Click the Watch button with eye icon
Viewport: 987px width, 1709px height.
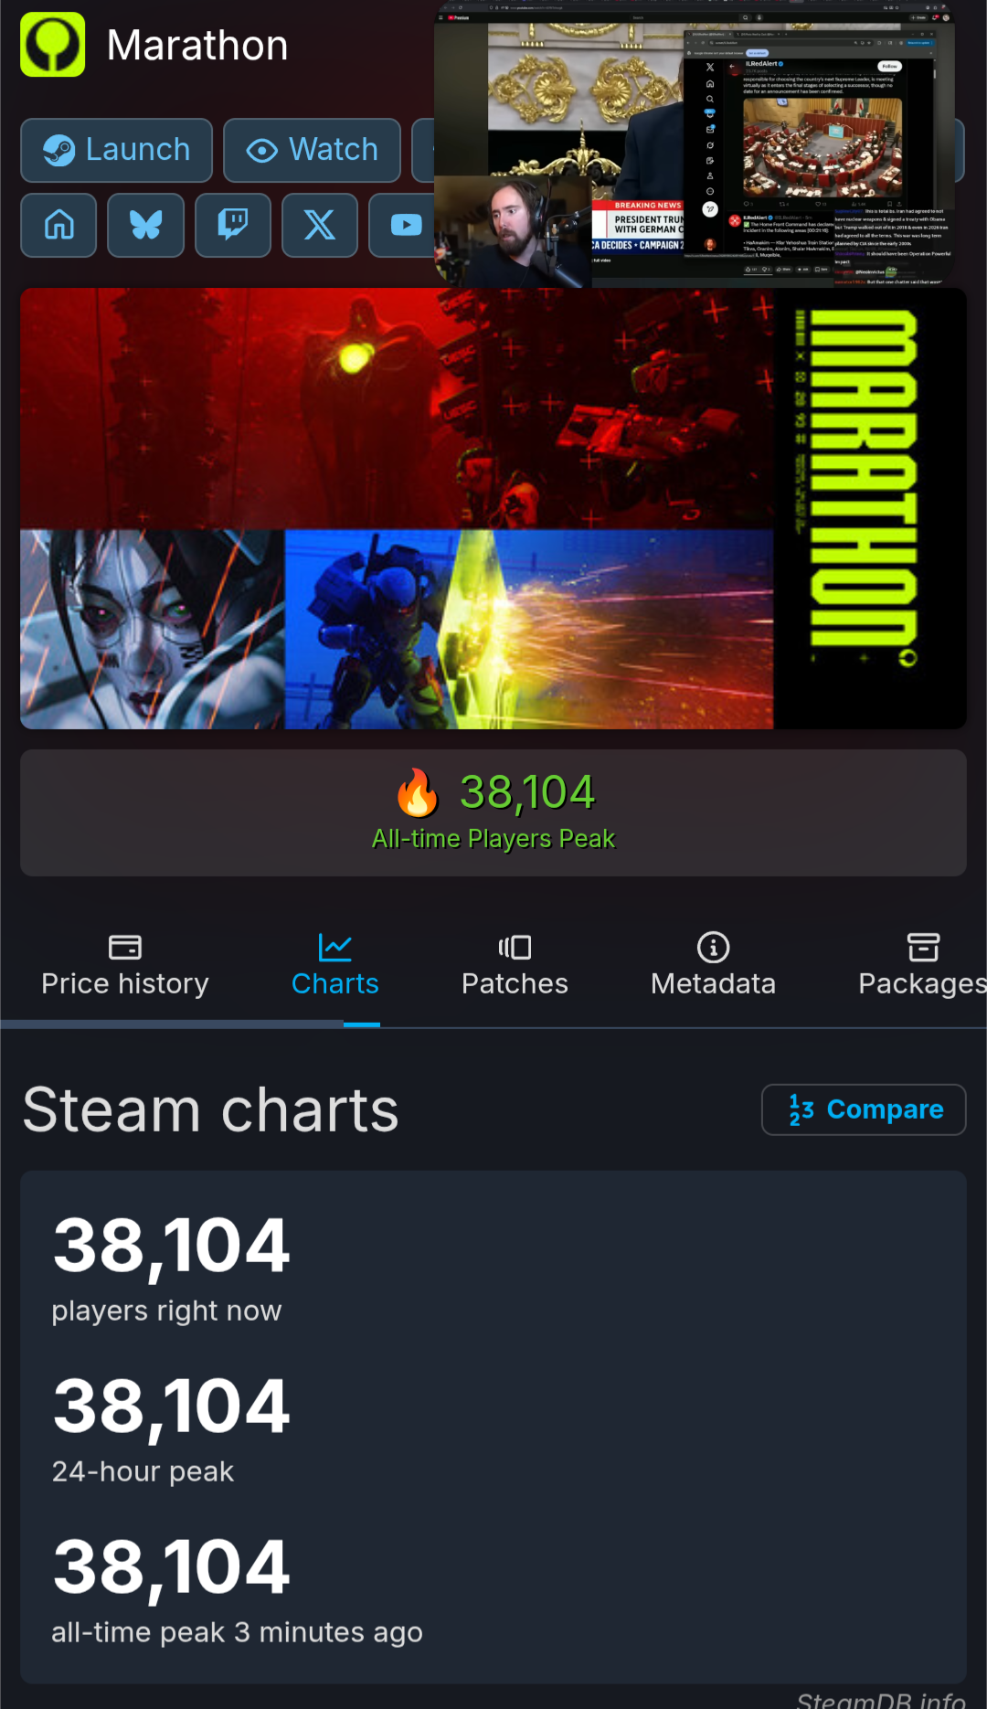pyautogui.click(x=312, y=150)
